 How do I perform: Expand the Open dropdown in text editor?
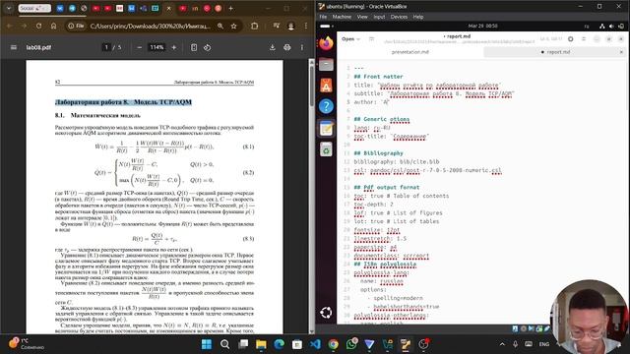coord(351,39)
